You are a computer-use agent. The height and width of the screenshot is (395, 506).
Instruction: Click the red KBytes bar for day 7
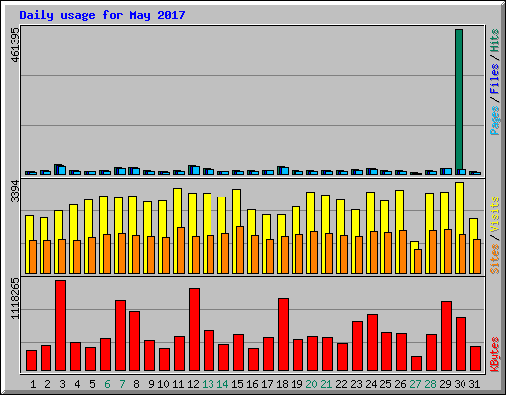click(121, 336)
